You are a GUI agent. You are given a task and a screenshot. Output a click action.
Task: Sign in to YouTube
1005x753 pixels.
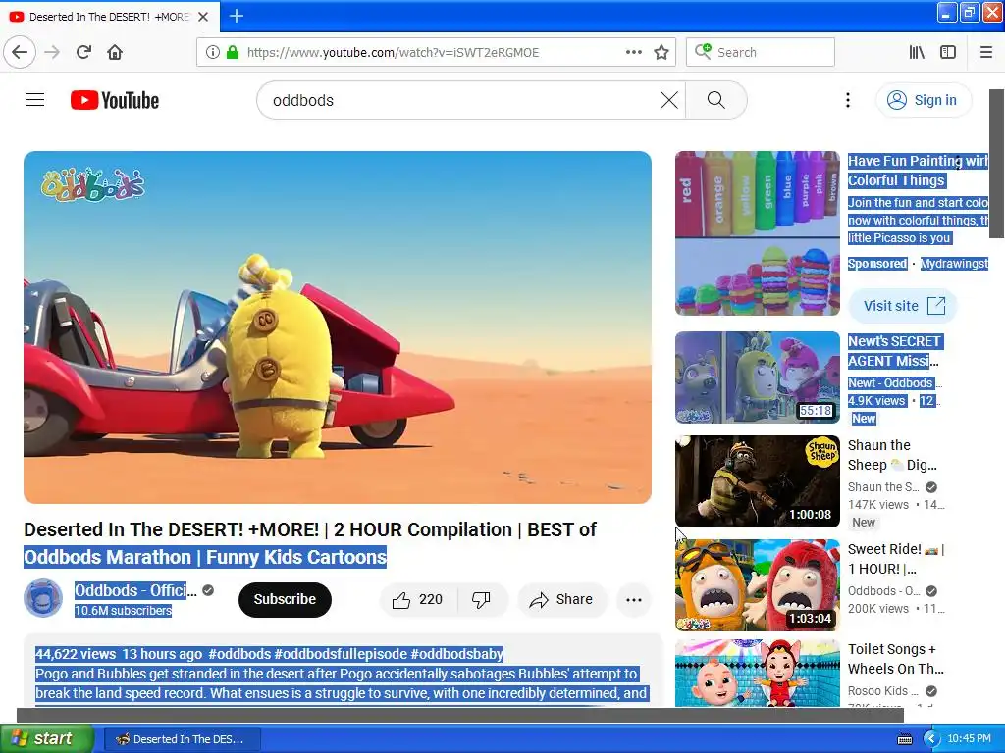(923, 100)
